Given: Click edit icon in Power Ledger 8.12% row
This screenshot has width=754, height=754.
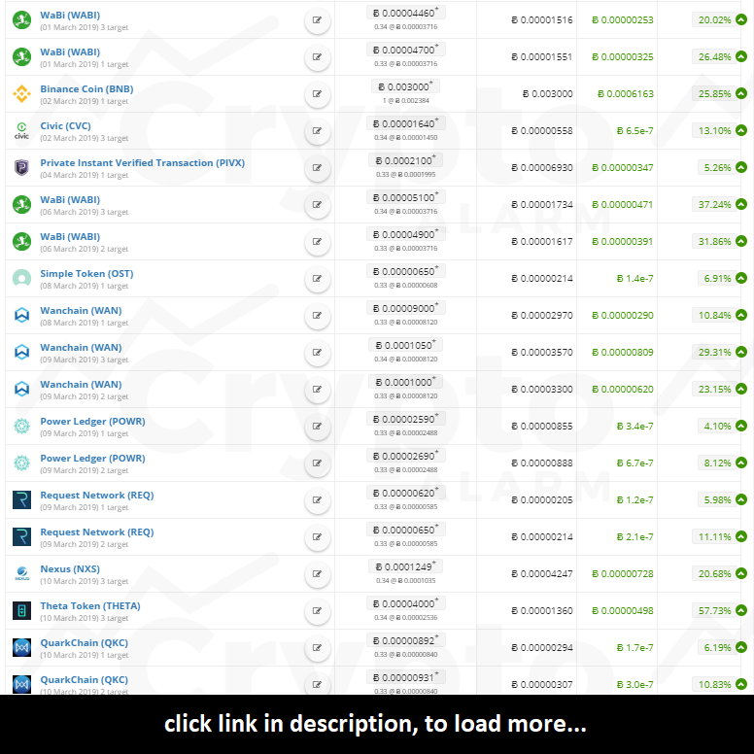Looking at the screenshot, I should click(x=318, y=463).
